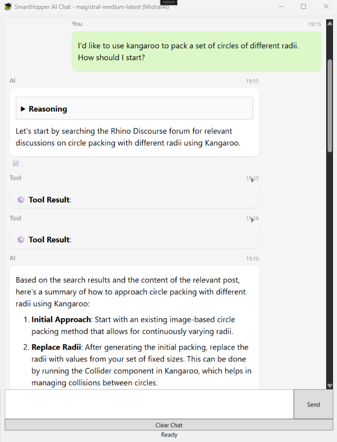
Task: Close the SmartHopper AI Chat window
Action: [x=326, y=6]
